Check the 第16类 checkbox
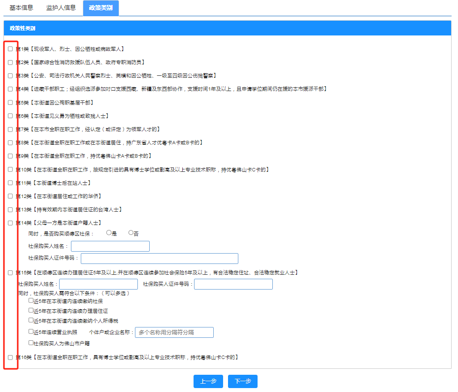 [10, 358]
